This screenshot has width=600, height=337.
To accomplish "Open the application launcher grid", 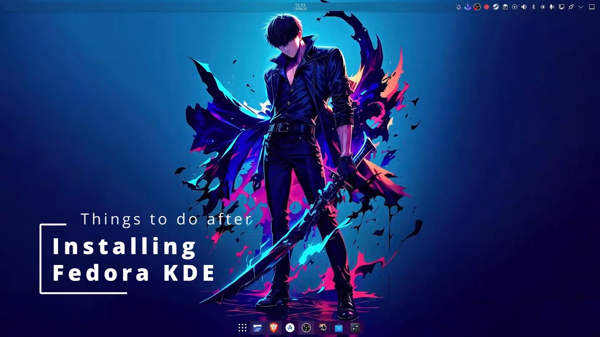I will pos(242,328).
